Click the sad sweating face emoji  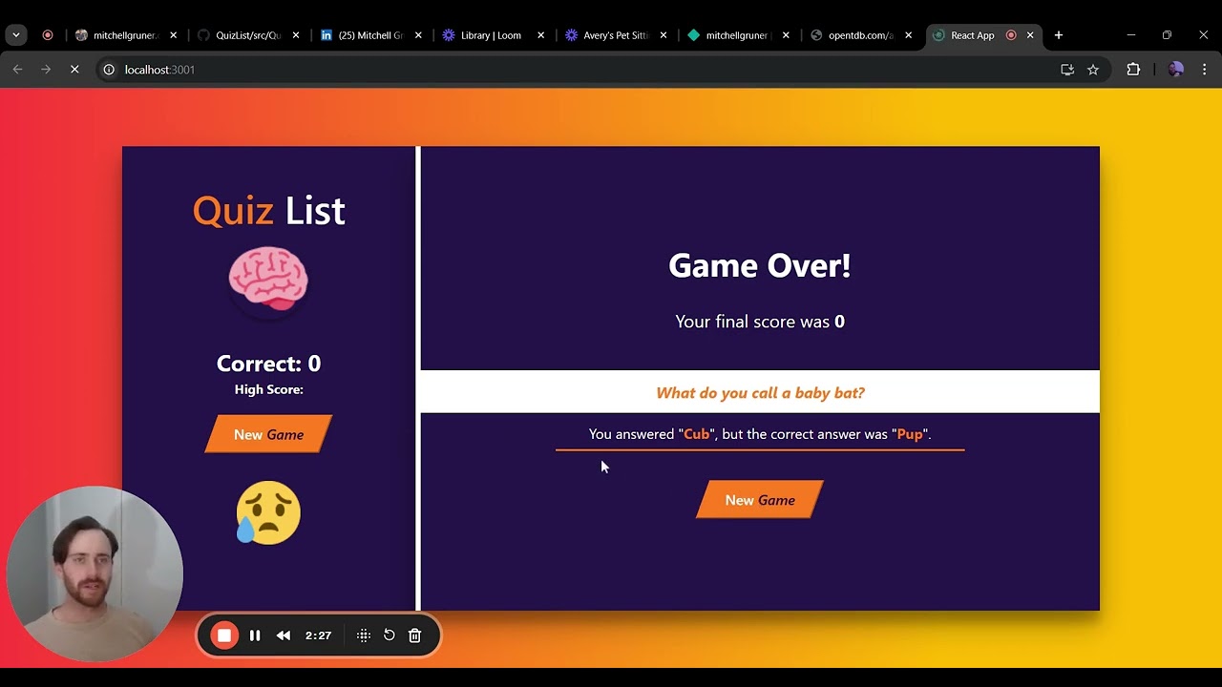click(268, 512)
